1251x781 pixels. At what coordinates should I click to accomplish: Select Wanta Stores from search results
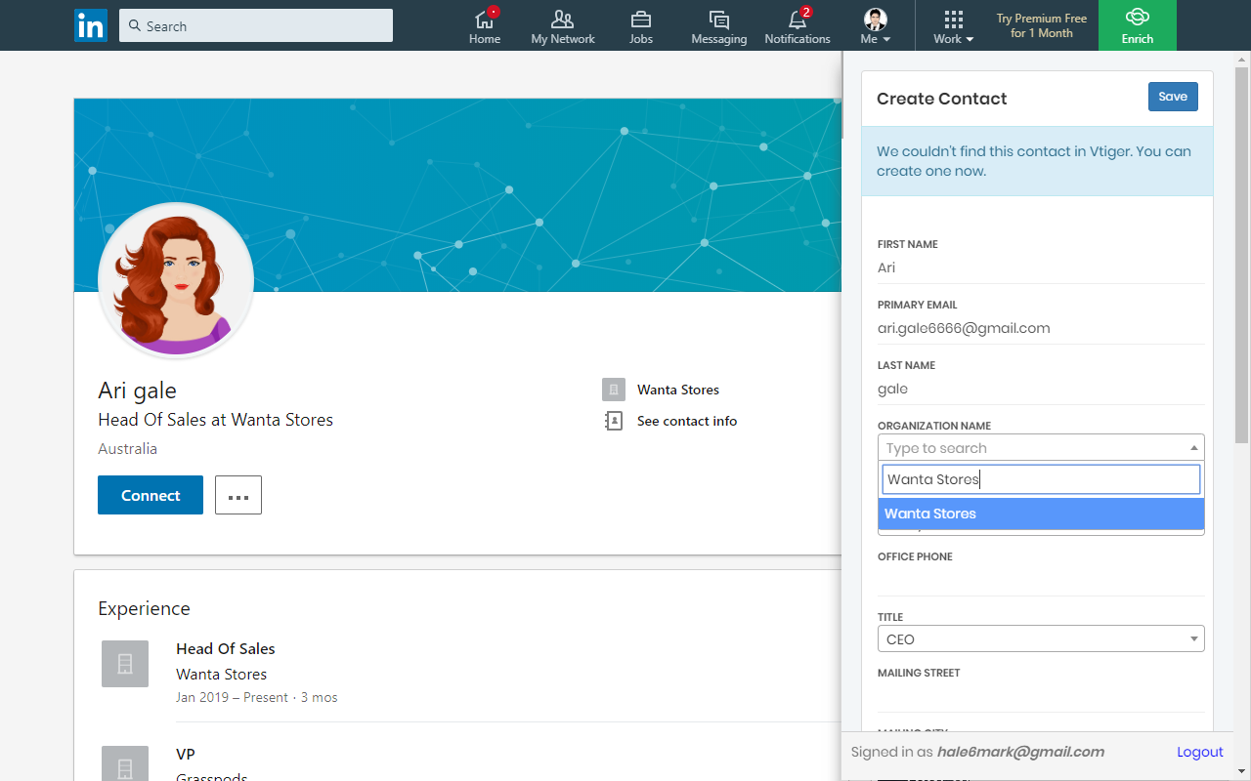(1040, 514)
